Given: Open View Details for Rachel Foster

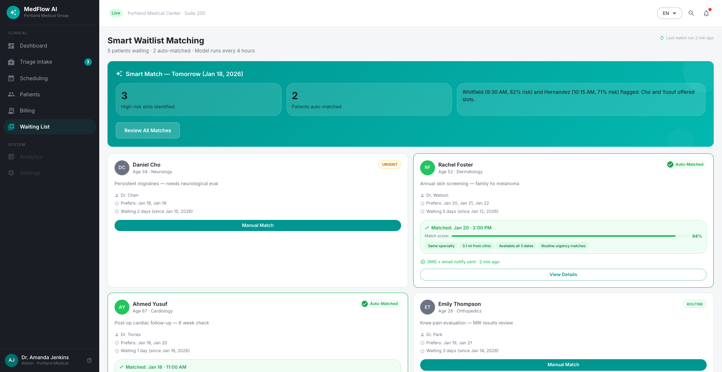Looking at the screenshot, I should (563, 274).
